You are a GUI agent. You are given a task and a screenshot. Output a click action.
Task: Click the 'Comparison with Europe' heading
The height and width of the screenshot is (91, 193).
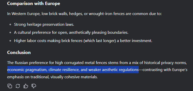(x=34, y=3)
